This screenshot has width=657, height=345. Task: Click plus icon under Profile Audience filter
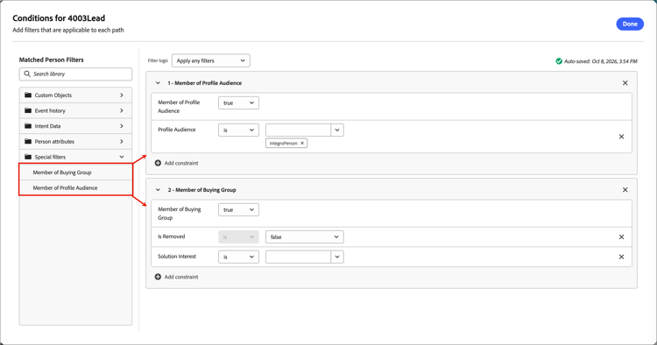click(158, 163)
